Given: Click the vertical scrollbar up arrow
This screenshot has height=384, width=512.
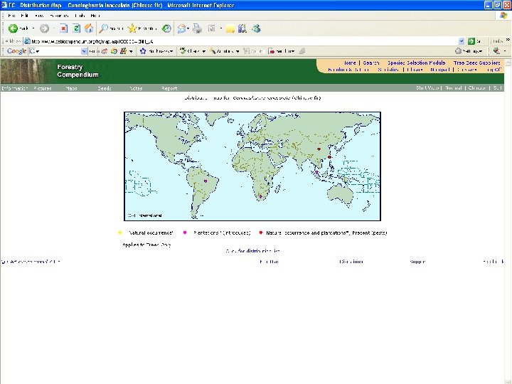Looking at the screenshot, I should tap(508, 63).
